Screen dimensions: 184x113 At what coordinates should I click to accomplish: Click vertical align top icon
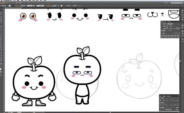(x=172, y=100)
